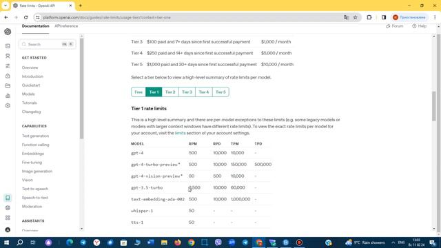Image resolution: width=441 pixels, height=248 pixels.
Task: Open the Text generation guide
Action: [35, 136]
